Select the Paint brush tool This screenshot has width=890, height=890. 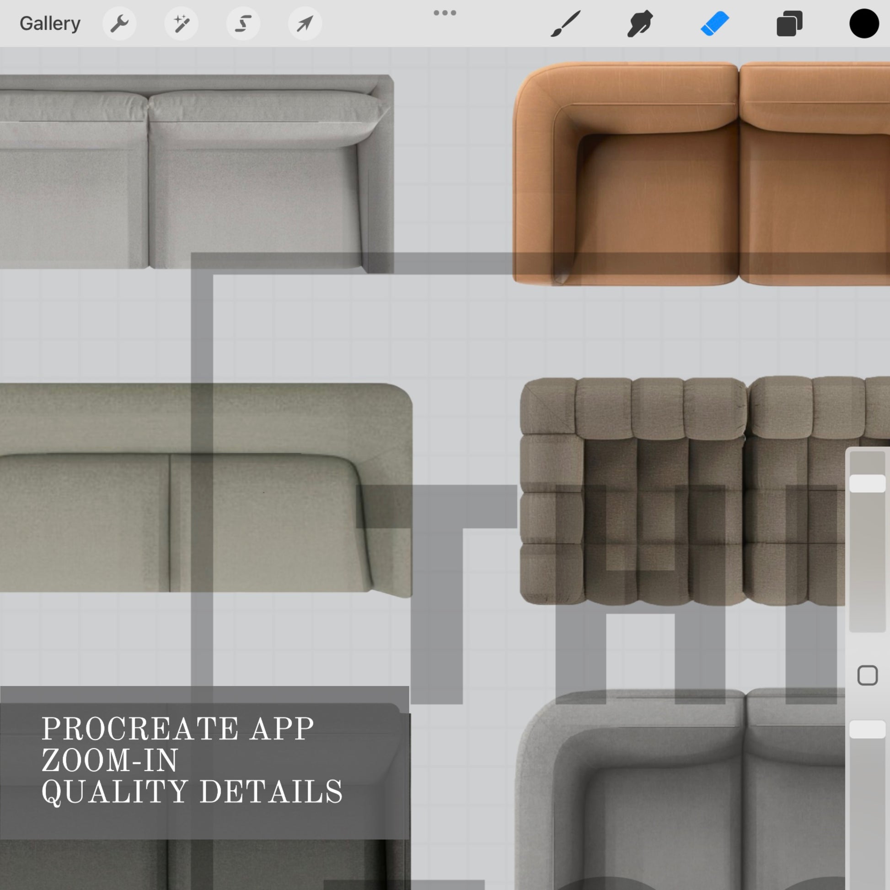566,23
